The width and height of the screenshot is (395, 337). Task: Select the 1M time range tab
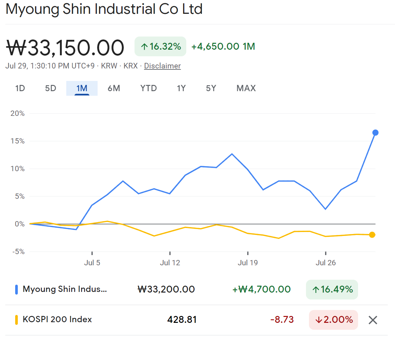click(x=82, y=88)
